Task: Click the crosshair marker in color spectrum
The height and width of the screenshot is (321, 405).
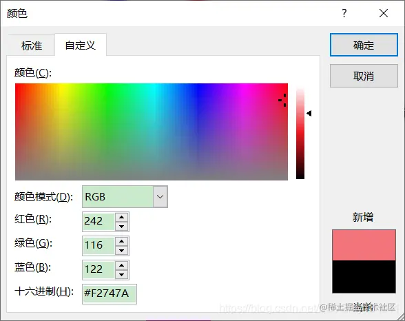Action: [x=283, y=100]
